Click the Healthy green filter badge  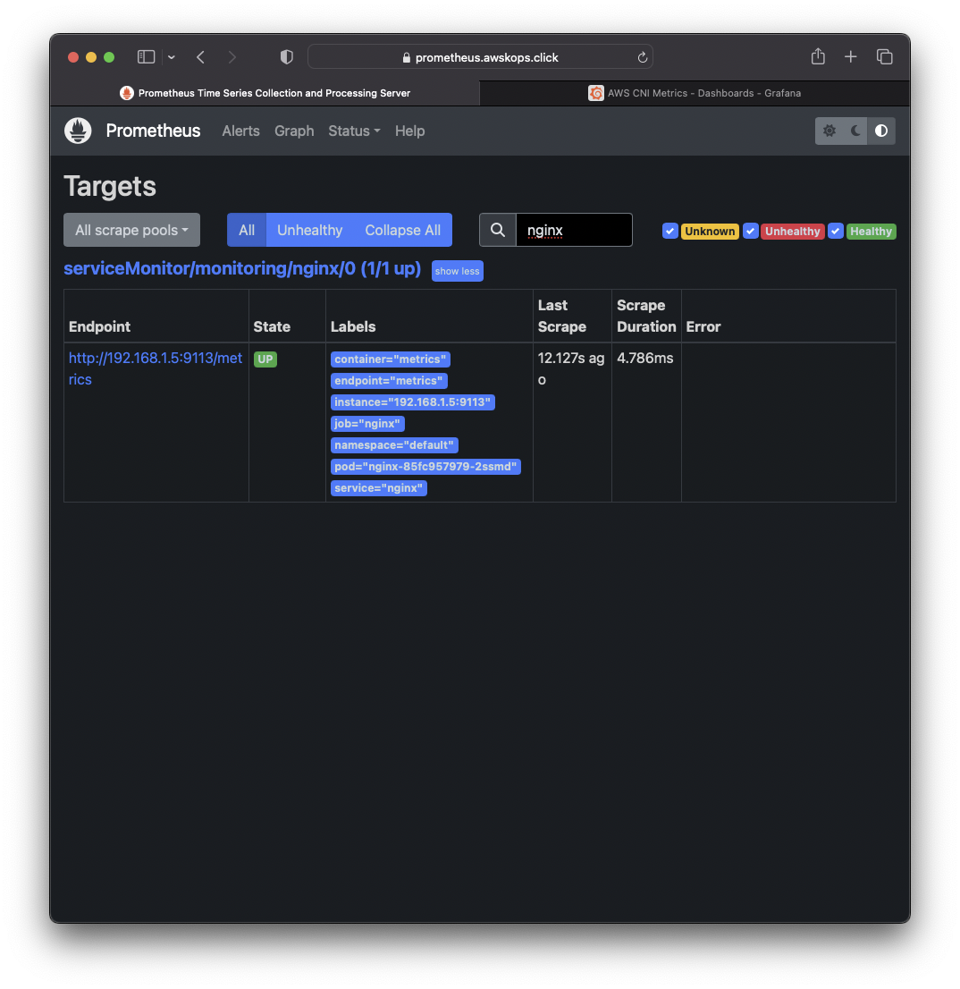[872, 231]
